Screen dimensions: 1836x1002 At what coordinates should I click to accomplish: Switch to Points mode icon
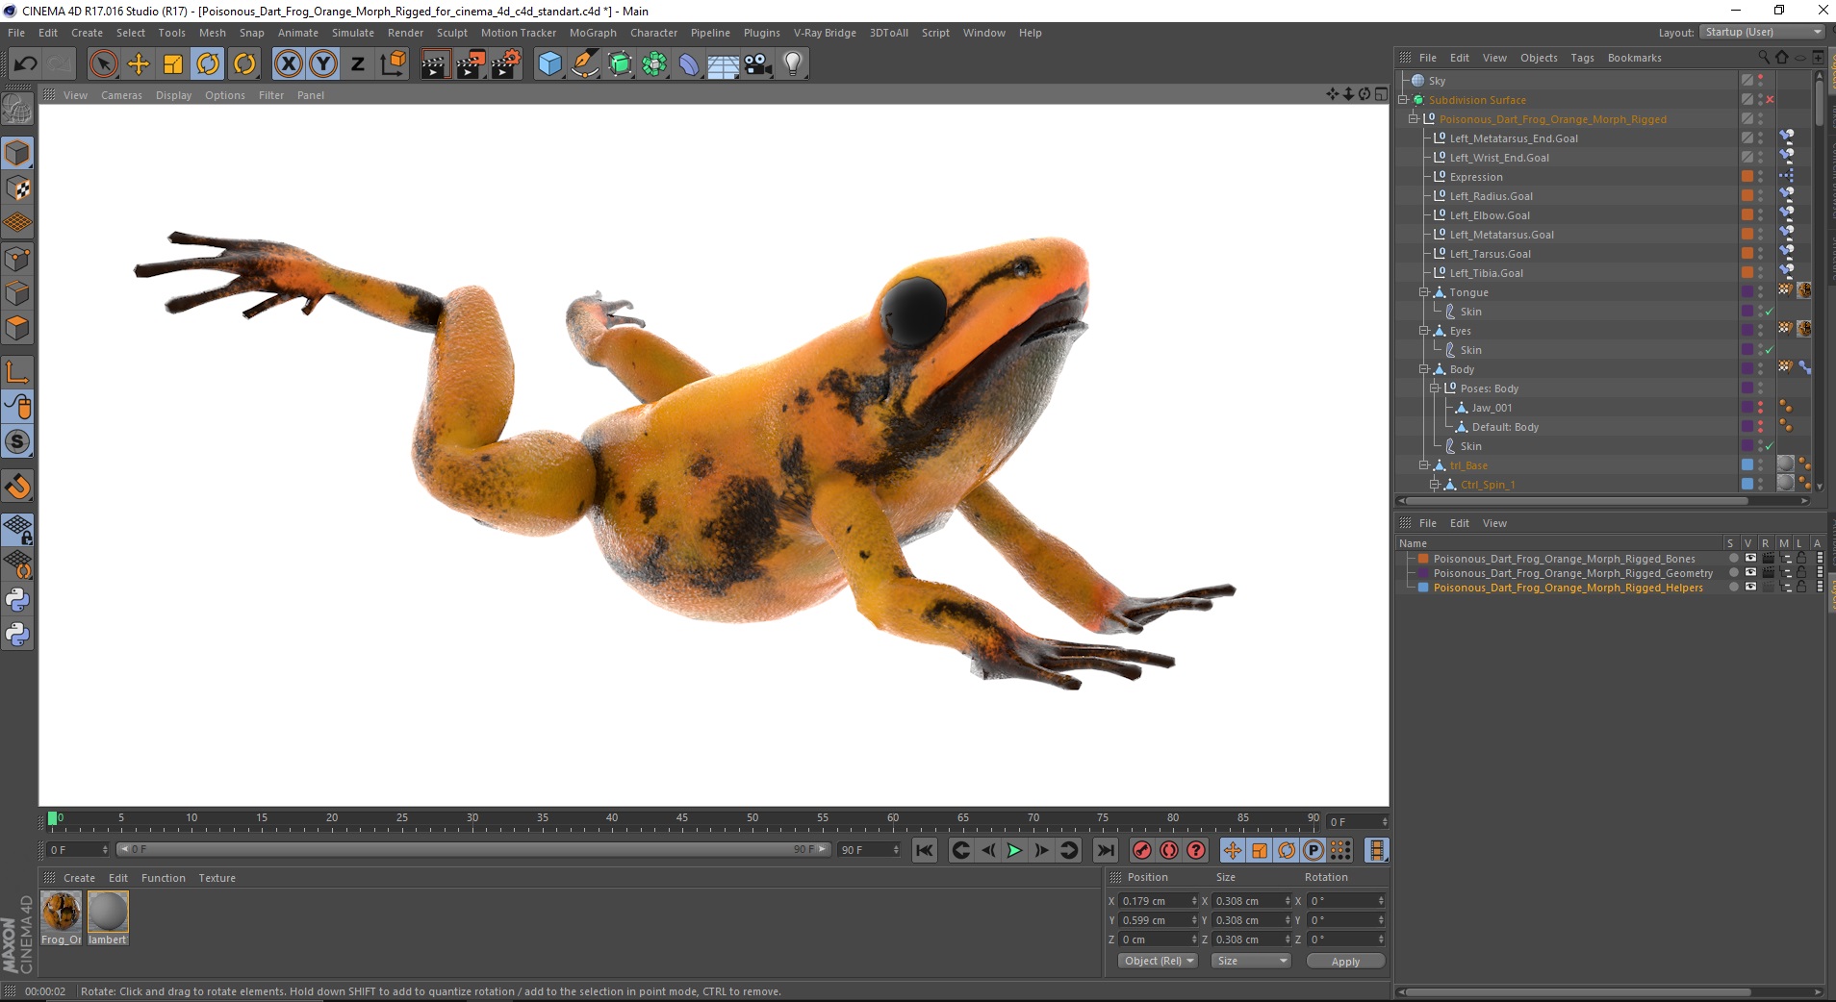[17, 258]
